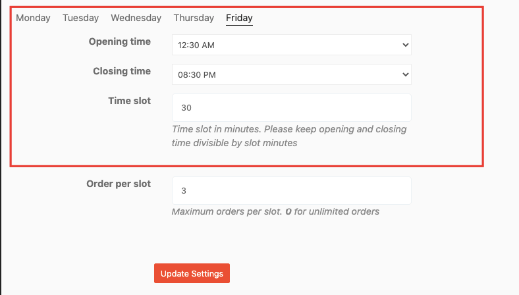Click the 'time divisible by slot minutes' hint line
The image size is (519, 295).
click(234, 143)
